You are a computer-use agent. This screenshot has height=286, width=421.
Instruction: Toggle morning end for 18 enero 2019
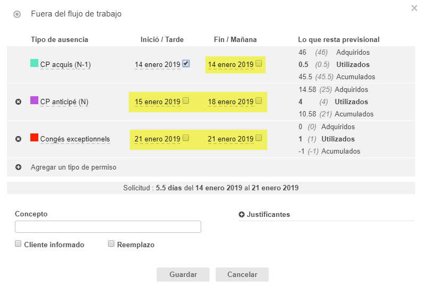[x=259, y=101]
